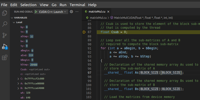The width and height of the screenshot is (200, 100).
Task: Open the Edit menu
Action: coord(14,5)
